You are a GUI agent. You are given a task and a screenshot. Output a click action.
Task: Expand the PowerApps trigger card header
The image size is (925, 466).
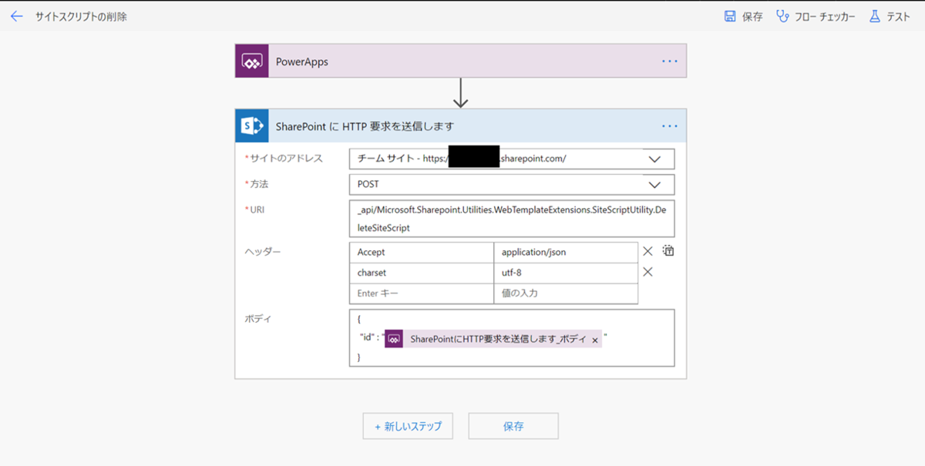tap(461, 62)
